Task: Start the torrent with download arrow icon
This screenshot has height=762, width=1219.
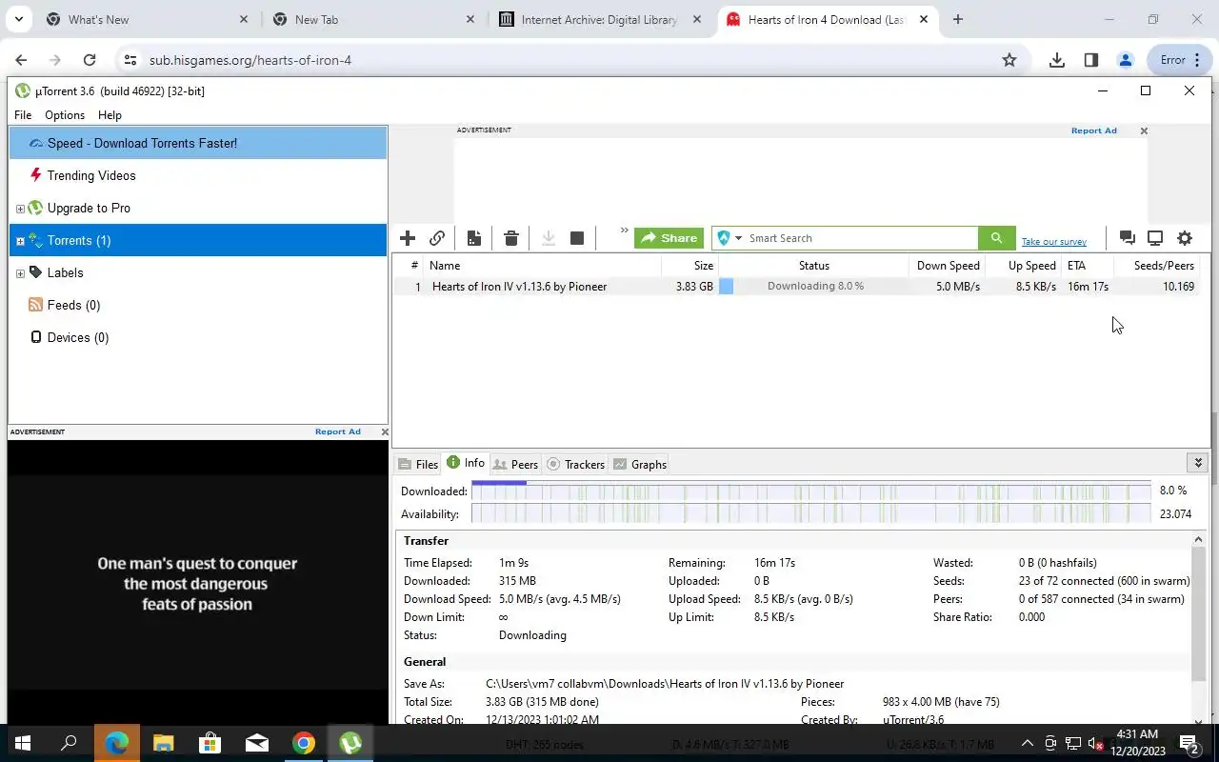Action: point(549,238)
